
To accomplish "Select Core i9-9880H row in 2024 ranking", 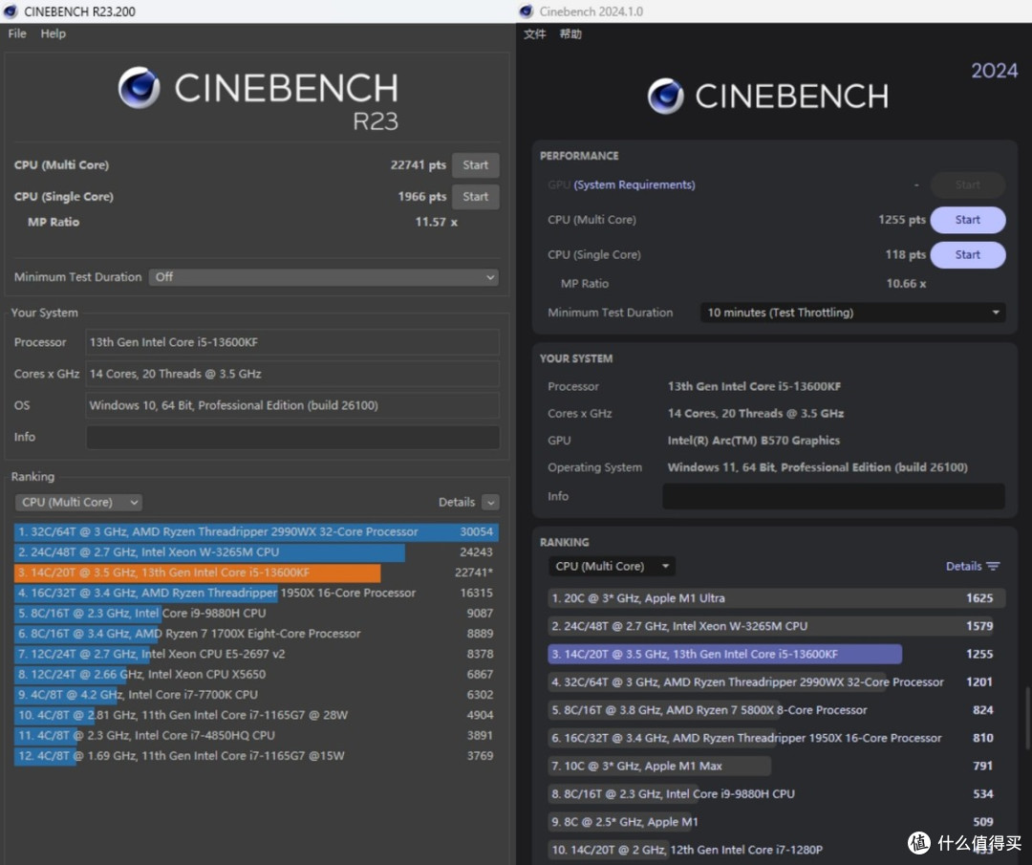I will click(x=776, y=794).
